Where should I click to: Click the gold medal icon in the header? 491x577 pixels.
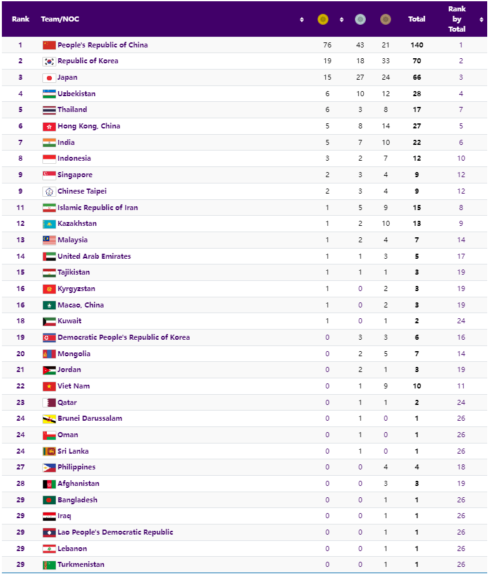[323, 20]
